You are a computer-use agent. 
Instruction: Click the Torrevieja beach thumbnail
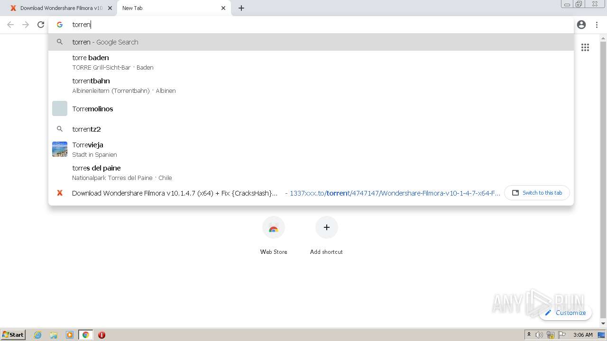tap(60, 149)
